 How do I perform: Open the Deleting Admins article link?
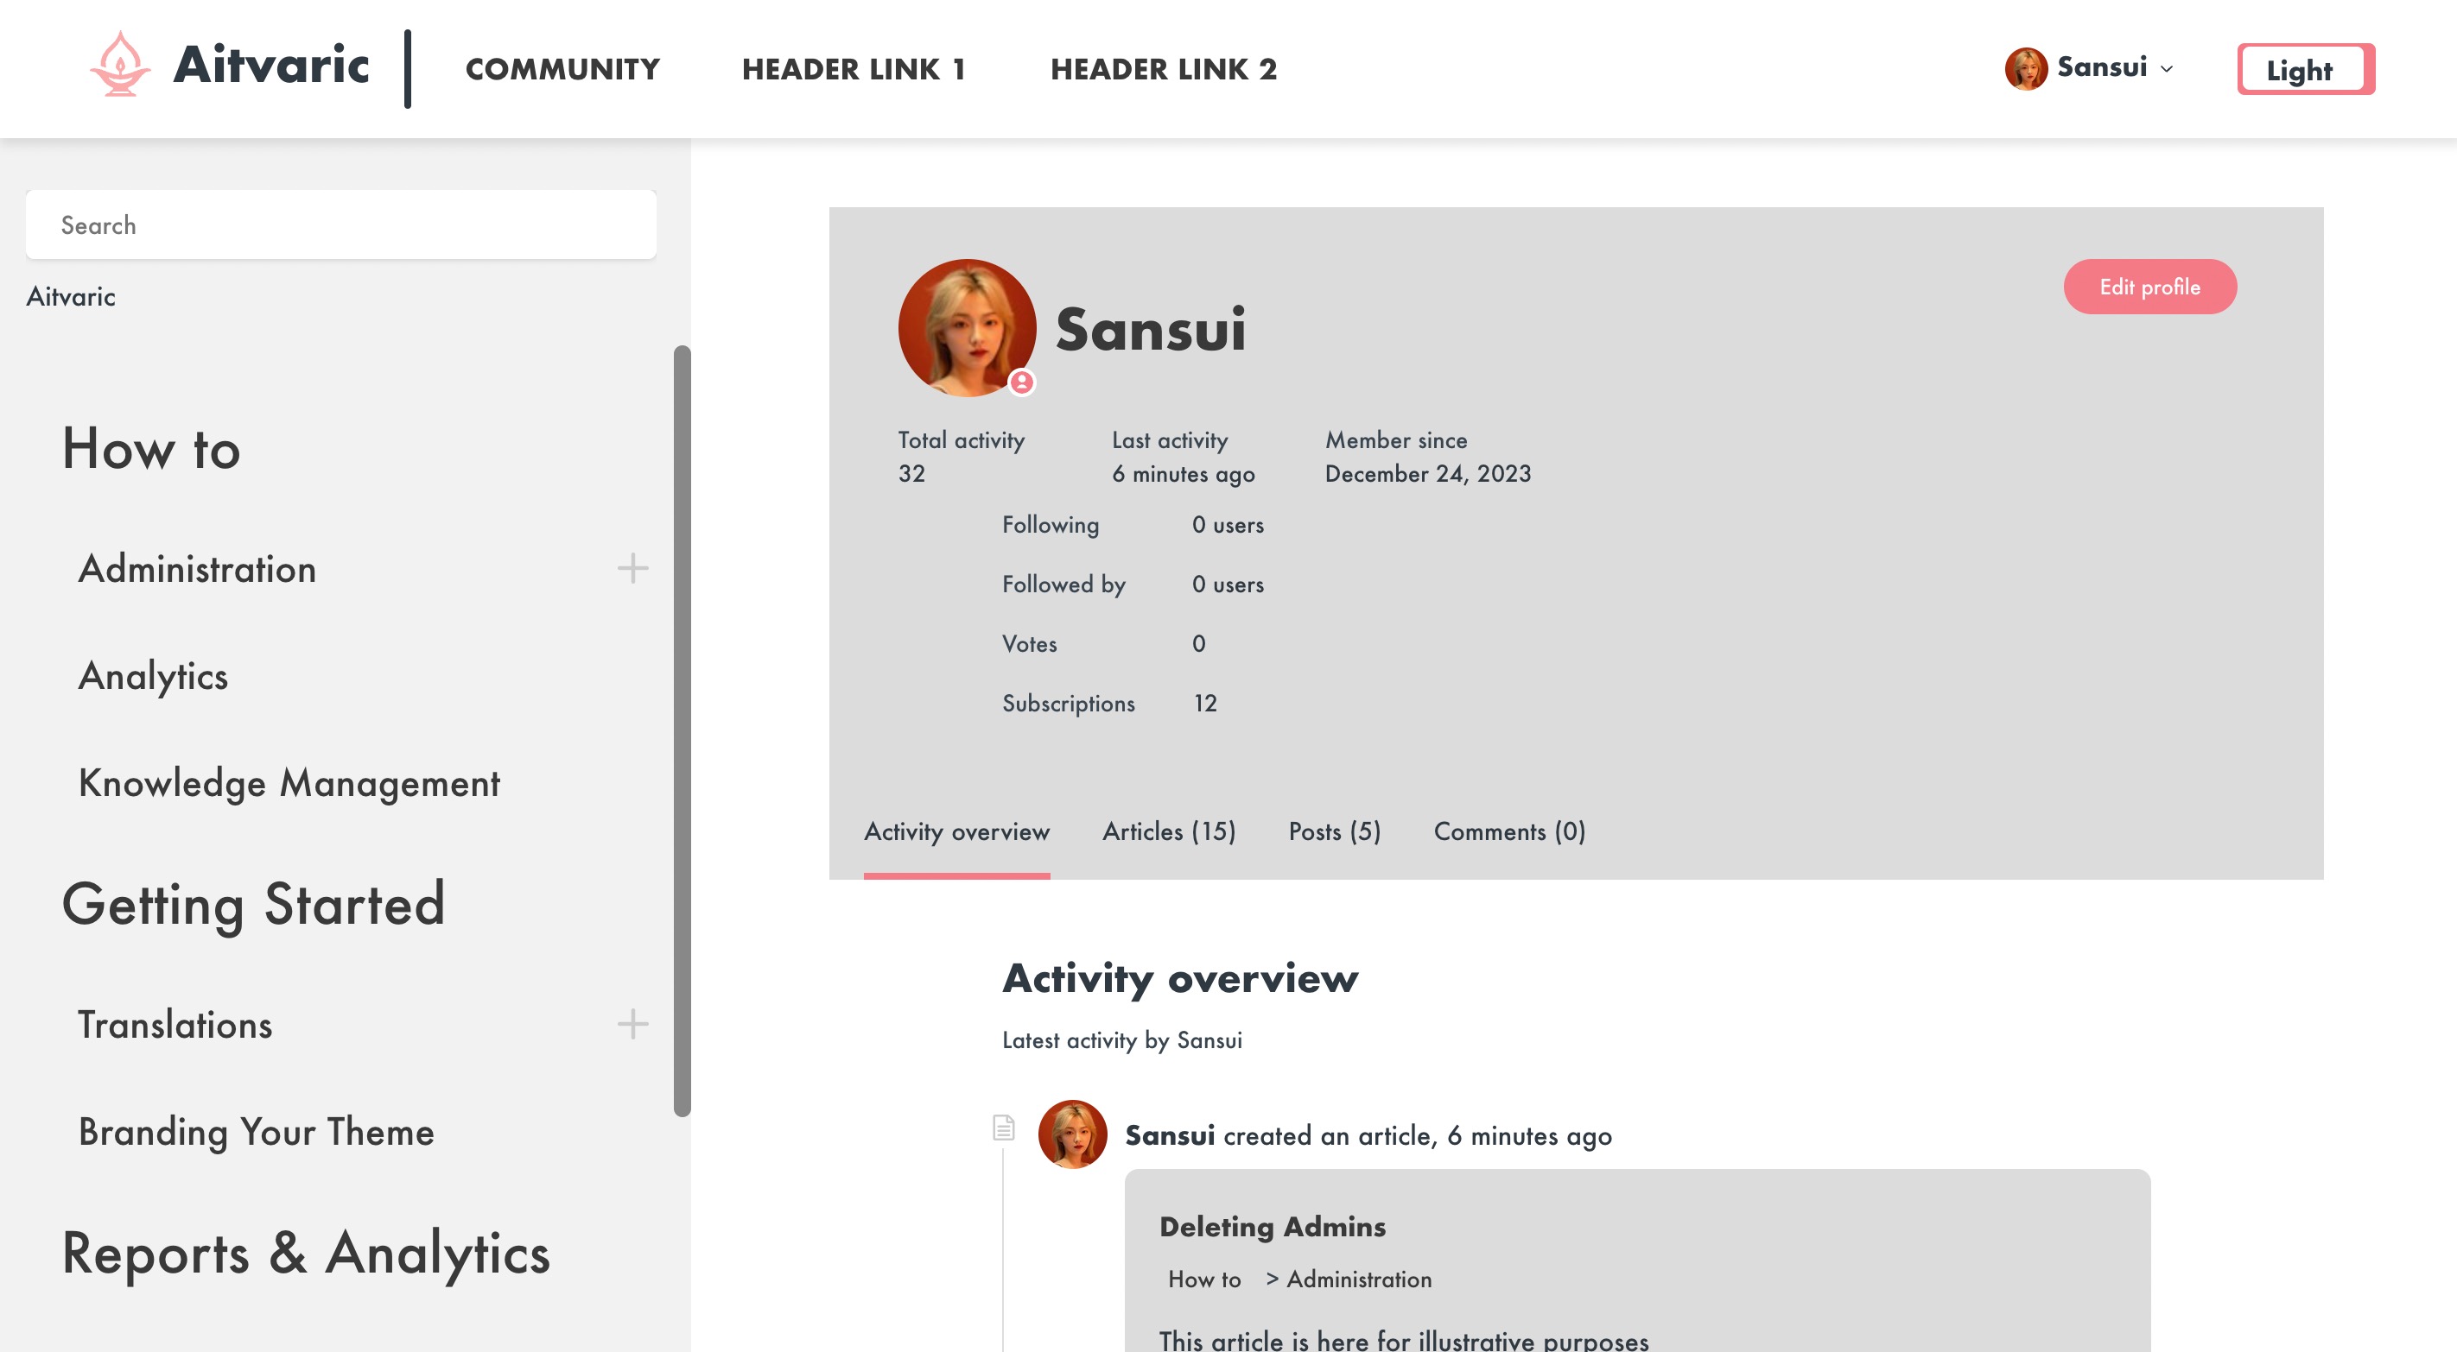[1272, 1227]
